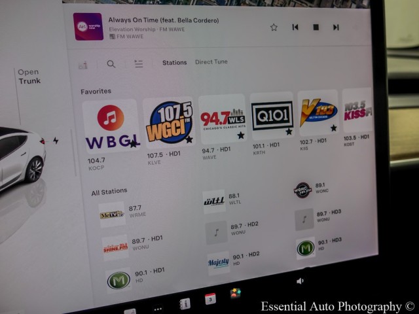The width and height of the screenshot is (419, 314).
Task: Open the Toybox app icon
Action: coord(236,294)
